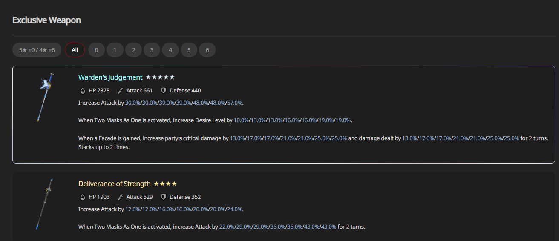Select refinement level 3
Image resolution: width=559 pixels, height=241 pixels.
[152, 50]
